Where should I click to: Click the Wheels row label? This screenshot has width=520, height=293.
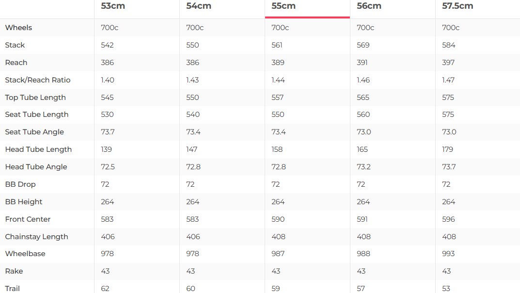click(18, 28)
